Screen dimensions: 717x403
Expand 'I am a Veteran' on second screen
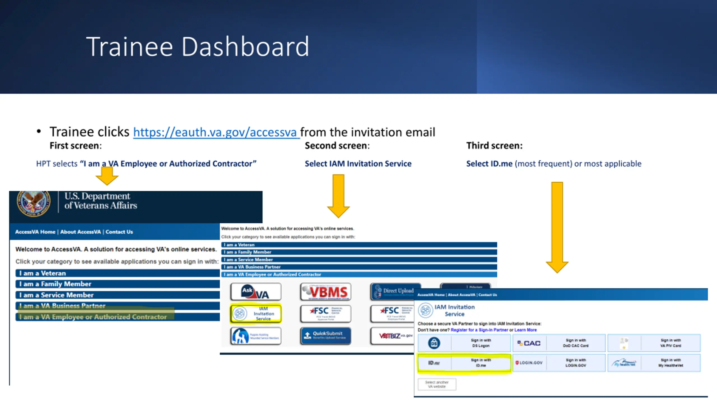(359, 245)
